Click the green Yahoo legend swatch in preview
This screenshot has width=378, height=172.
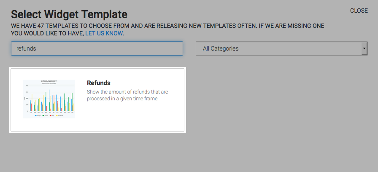(x=43, y=116)
